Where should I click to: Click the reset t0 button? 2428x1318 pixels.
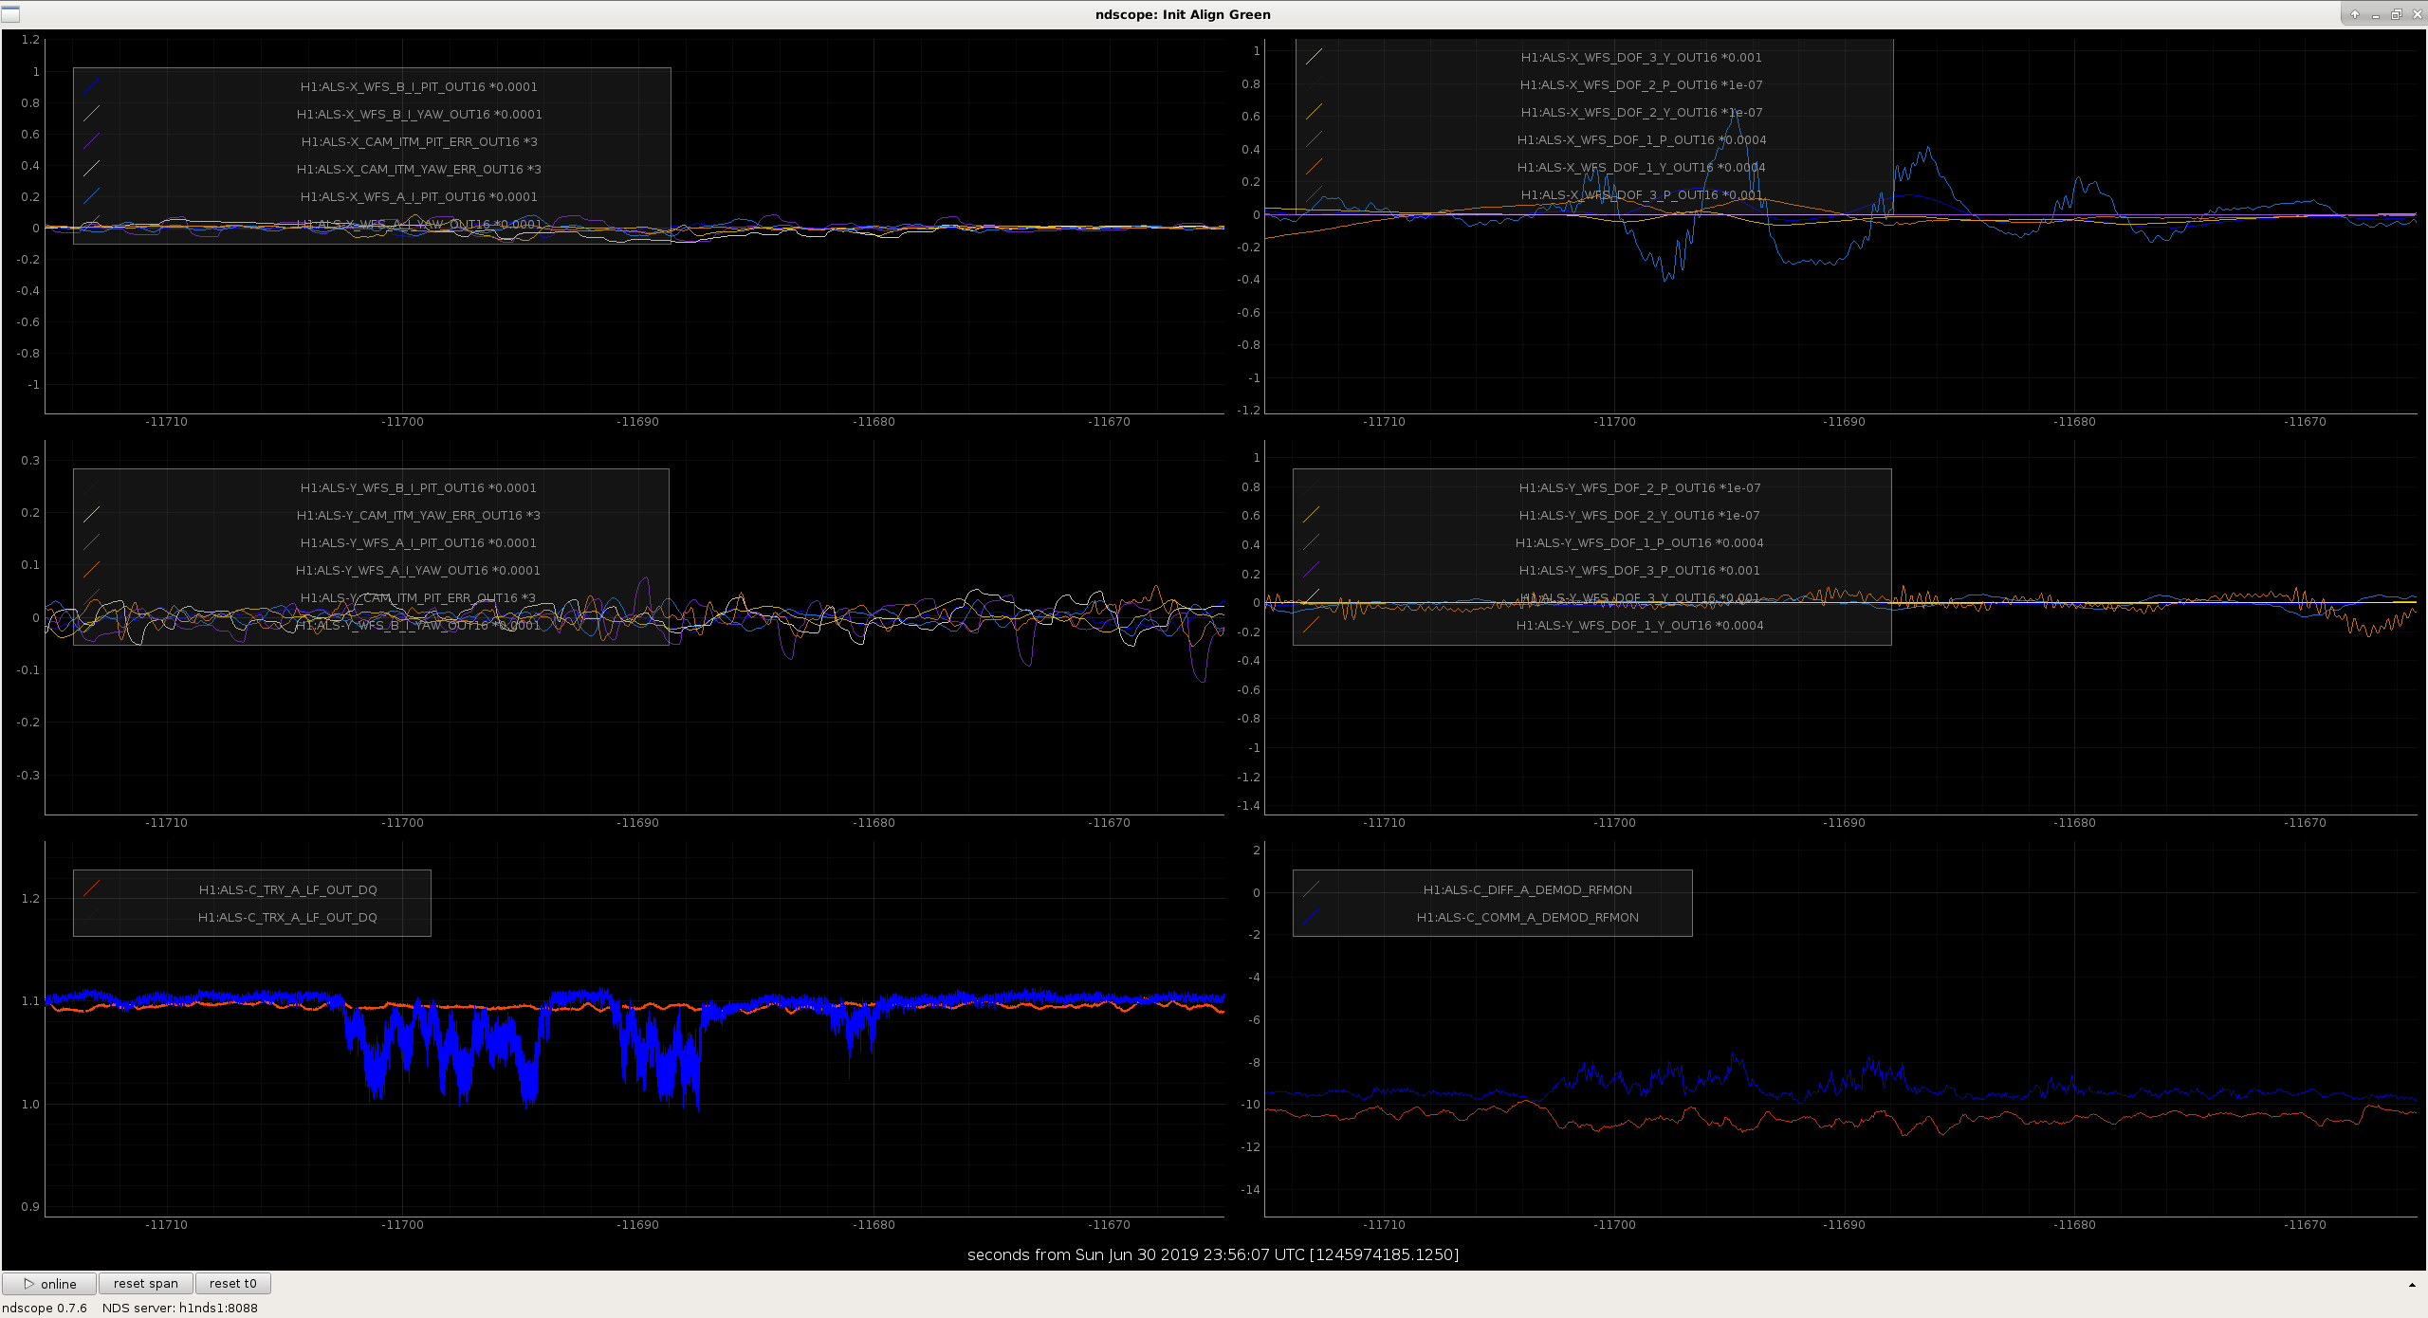point(233,1284)
